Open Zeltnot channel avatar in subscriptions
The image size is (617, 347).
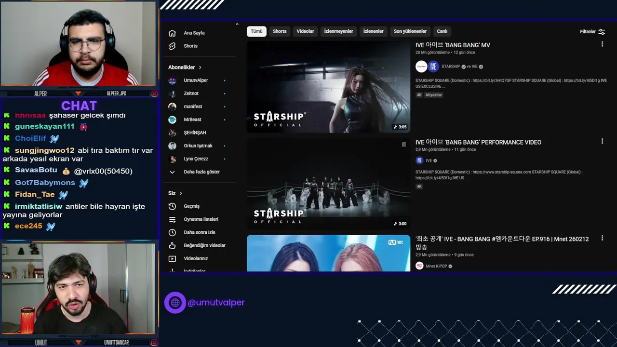click(172, 93)
